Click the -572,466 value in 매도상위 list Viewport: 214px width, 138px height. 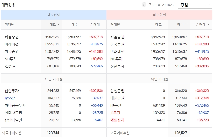tap(96, 66)
